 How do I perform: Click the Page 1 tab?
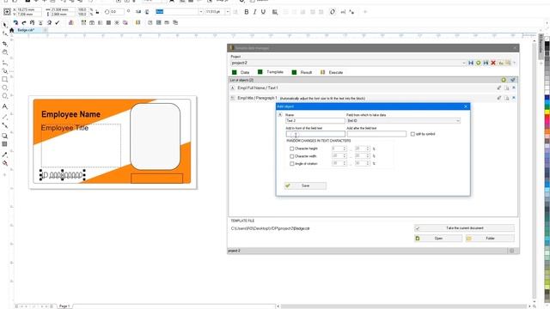pos(64,306)
